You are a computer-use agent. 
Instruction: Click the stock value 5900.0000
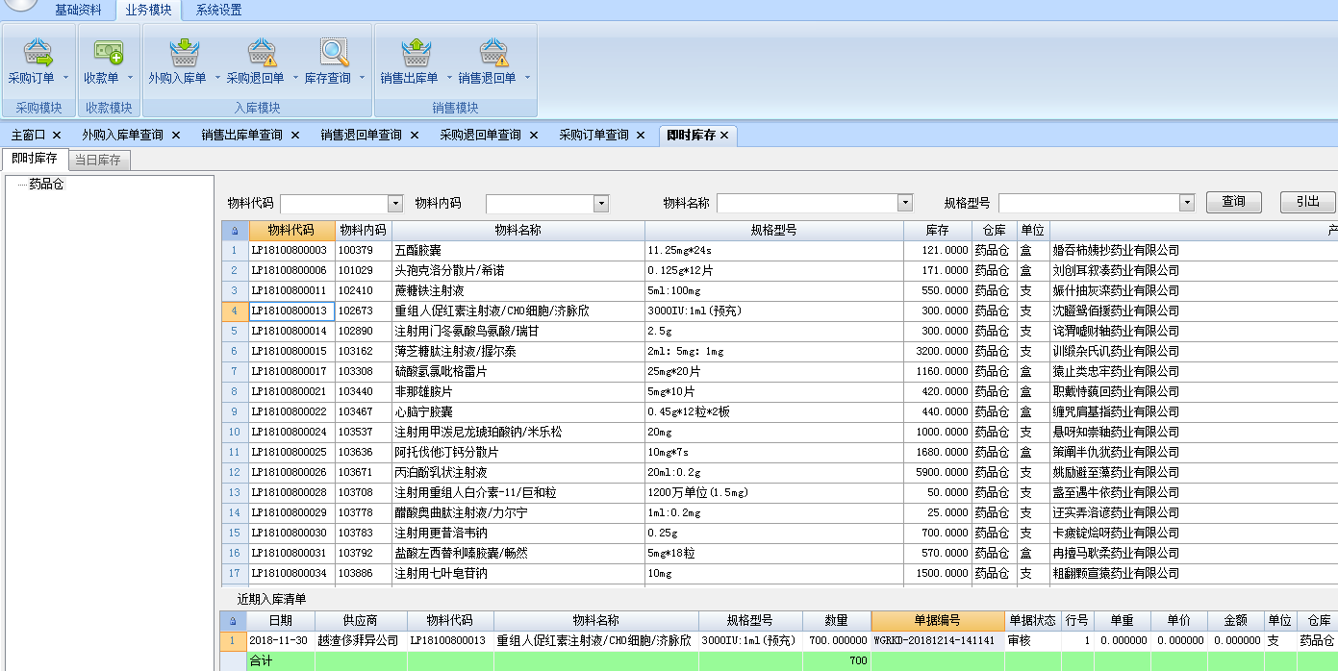[x=938, y=473]
